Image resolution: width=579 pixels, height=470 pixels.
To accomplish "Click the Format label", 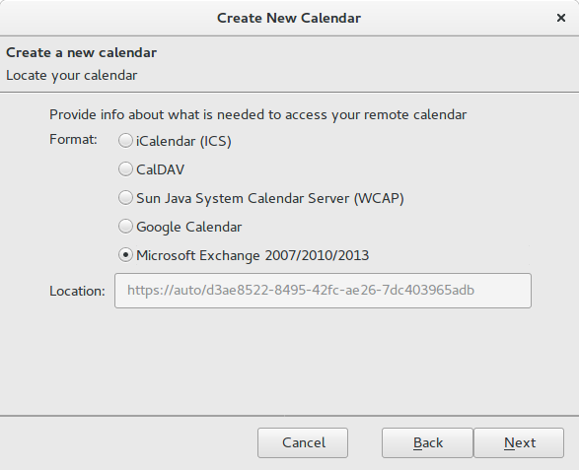I will 73,140.
